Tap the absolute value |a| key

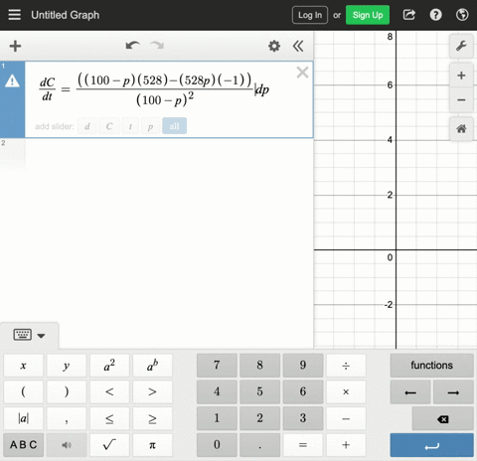23,418
